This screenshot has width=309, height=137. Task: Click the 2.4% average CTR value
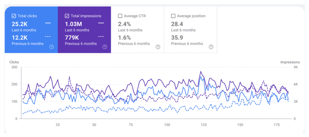(124, 24)
